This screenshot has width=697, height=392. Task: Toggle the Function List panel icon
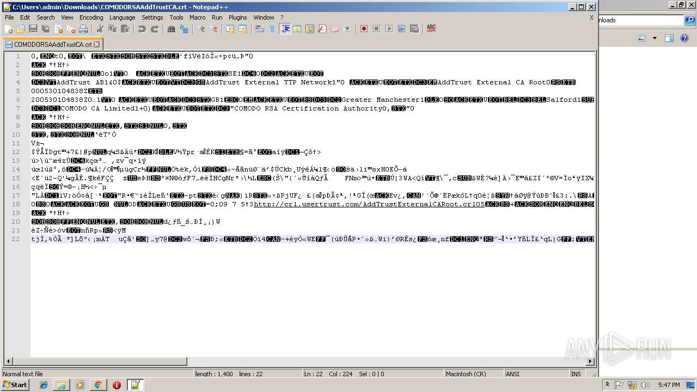click(322, 29)
